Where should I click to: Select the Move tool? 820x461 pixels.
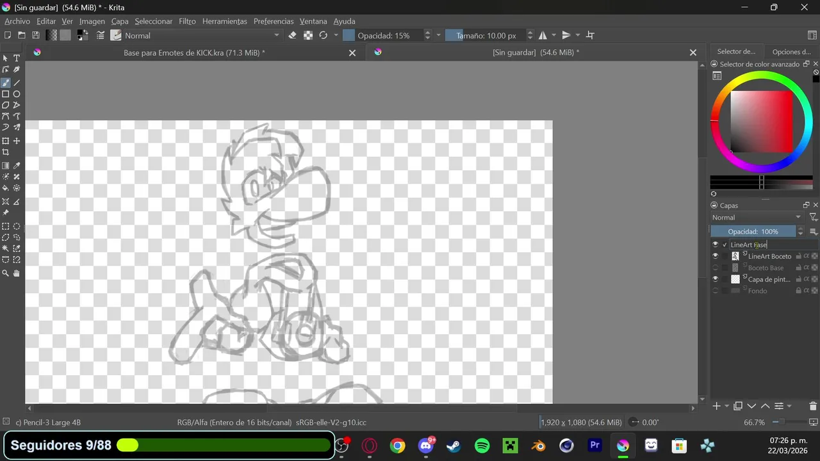[17, 141]
